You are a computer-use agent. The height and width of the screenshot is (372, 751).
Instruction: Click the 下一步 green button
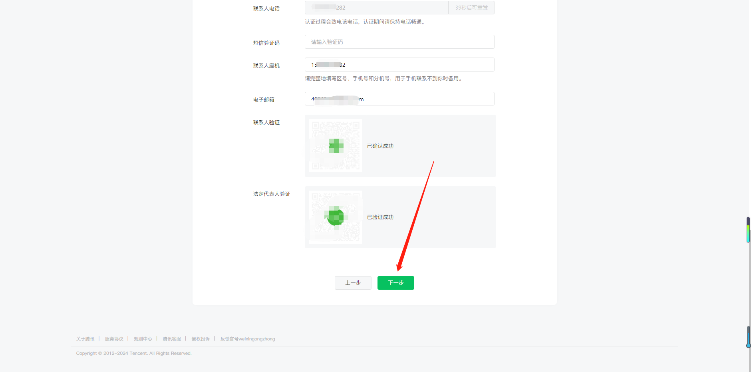pos(395,283)
